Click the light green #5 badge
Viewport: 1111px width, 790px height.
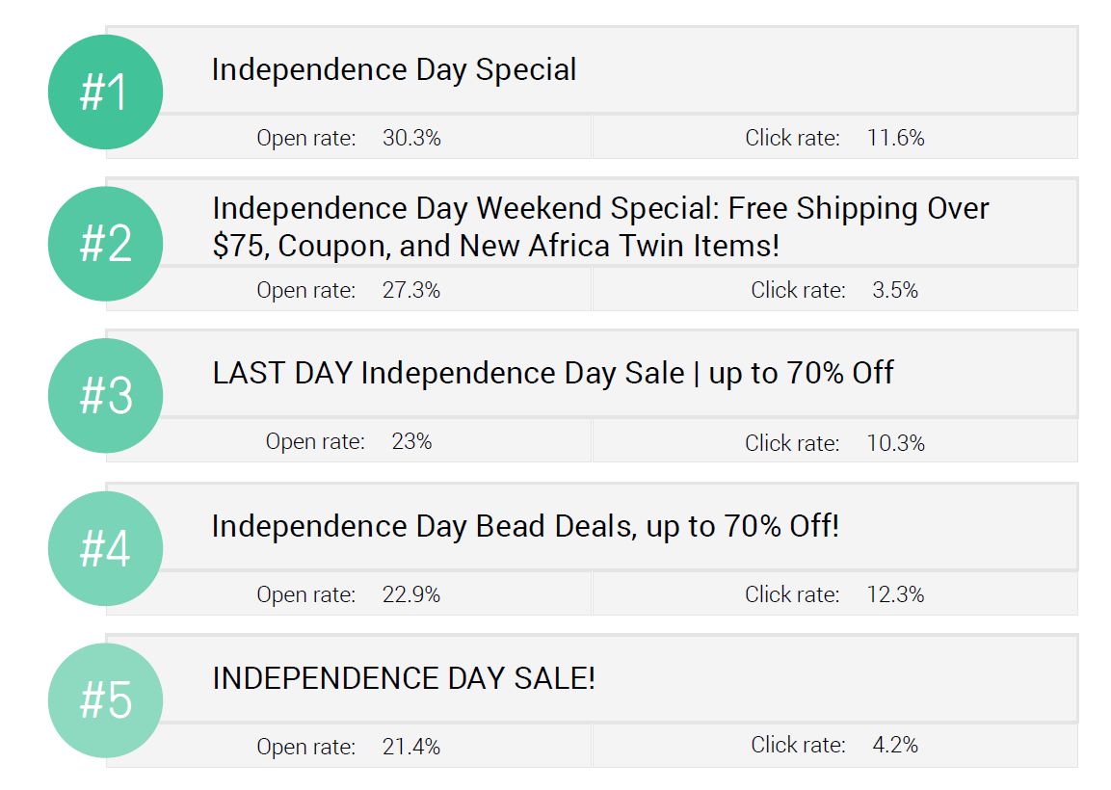[106, 700]
